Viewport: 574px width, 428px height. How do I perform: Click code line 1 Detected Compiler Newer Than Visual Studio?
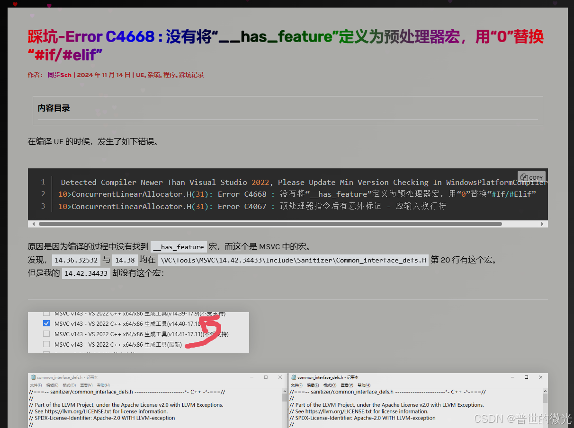(304, 182)
